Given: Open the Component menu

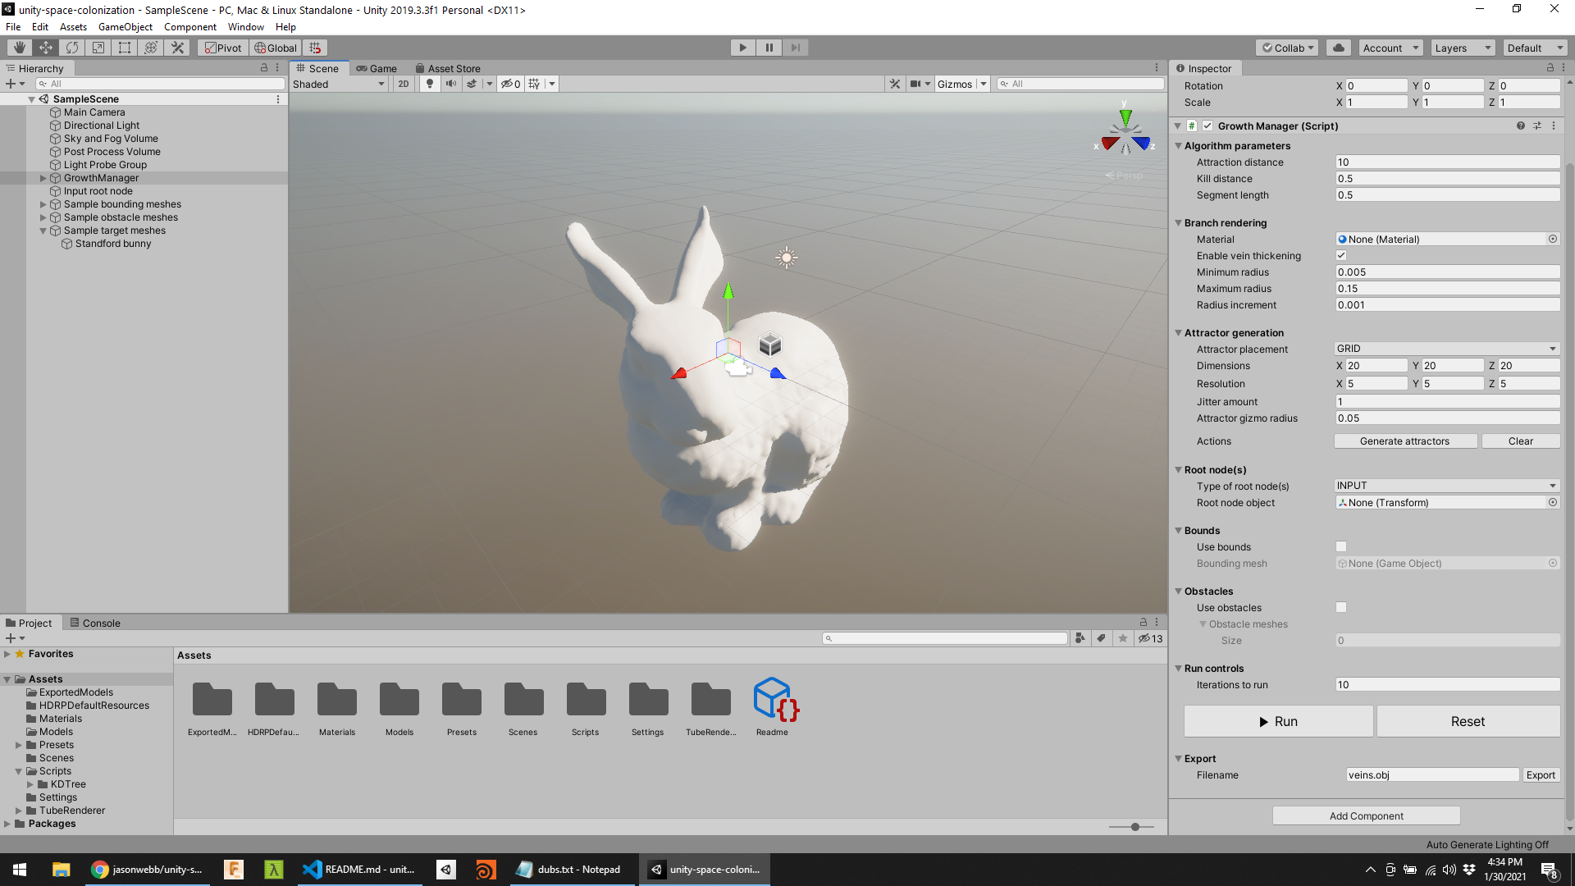Looking at the screenshot, I should [x=190, y=27].
